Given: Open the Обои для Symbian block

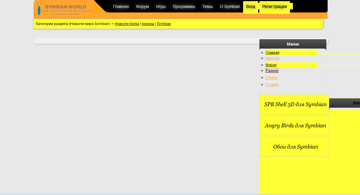Looking at the screenshot, I should (295, 147).
